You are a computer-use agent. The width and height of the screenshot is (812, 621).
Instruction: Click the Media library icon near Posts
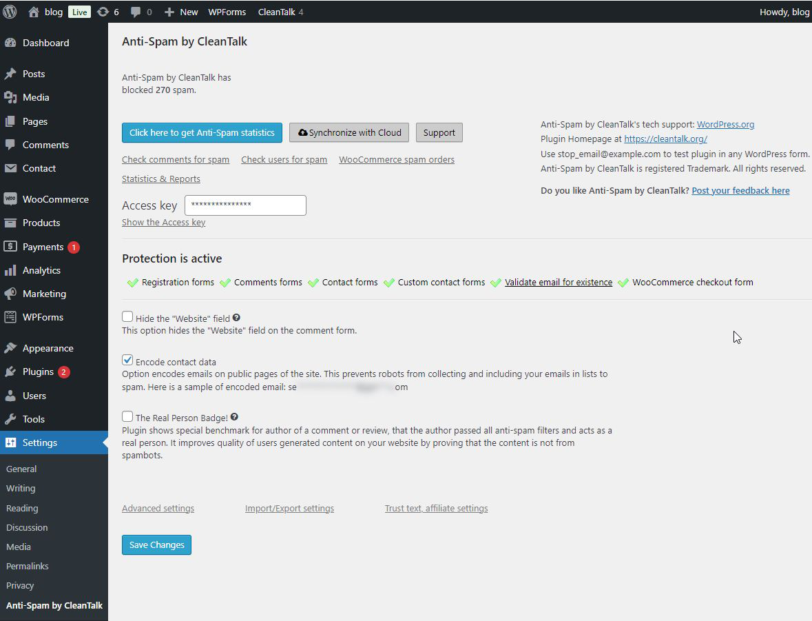(x=10, y=97)
